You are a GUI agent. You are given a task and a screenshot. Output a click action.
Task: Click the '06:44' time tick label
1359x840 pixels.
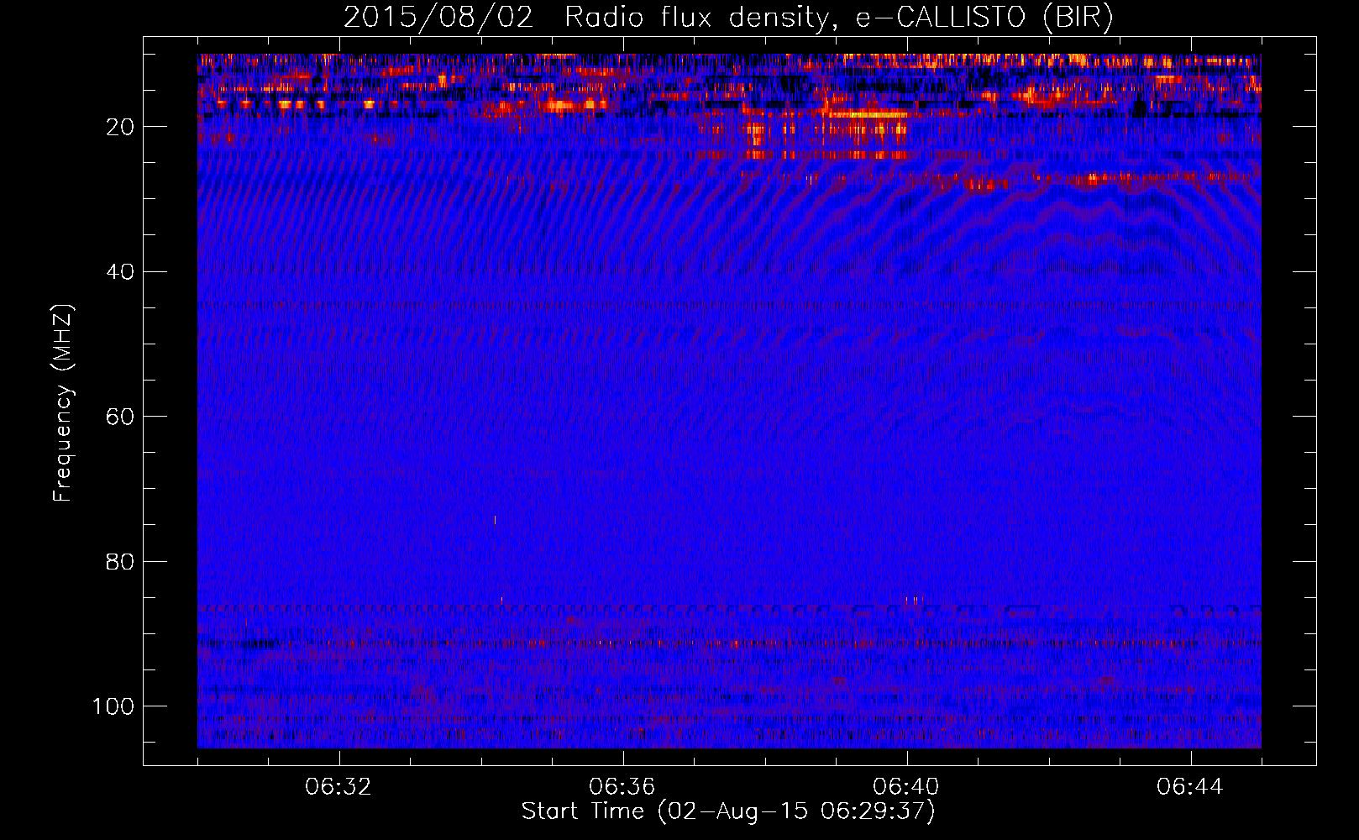pyautogui.click(x=1190, y=787)
